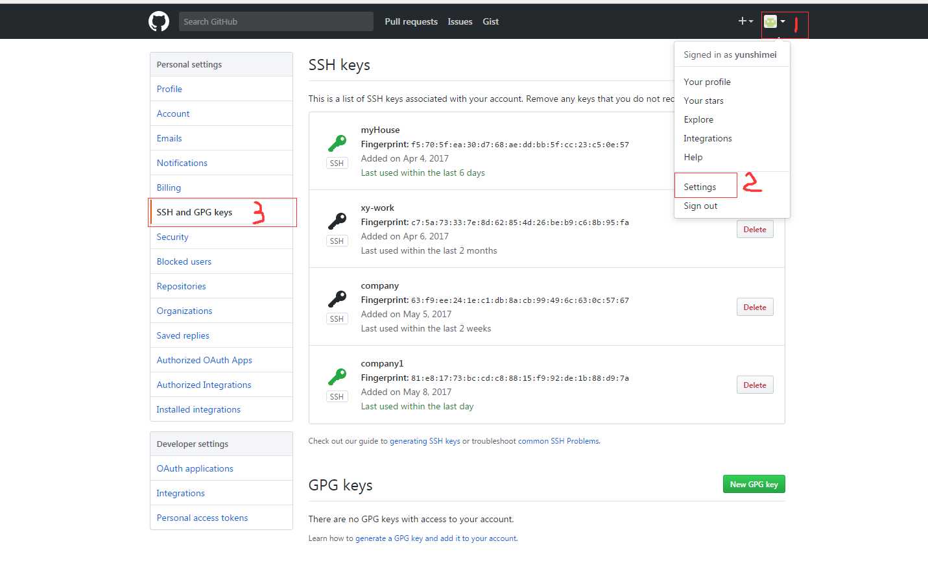The image size is (928, 565).
Task: Click 'Added on May 5, 2017' text
Action: [406, 314]
